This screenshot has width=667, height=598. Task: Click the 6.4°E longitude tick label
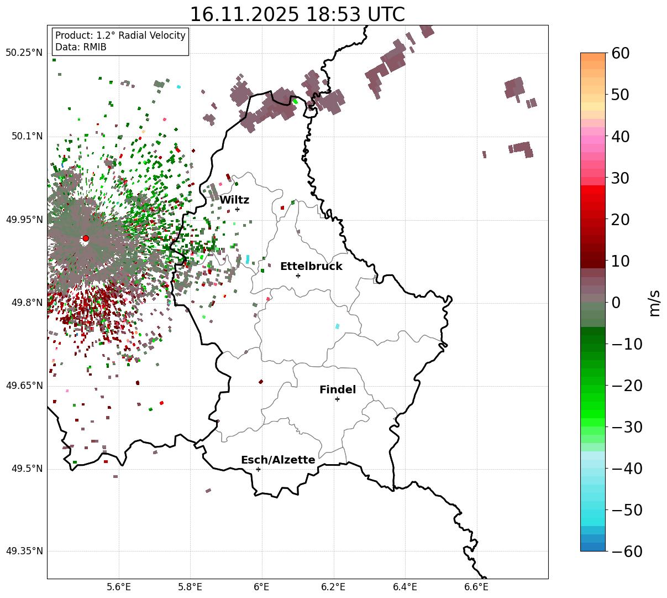click(405, 587)
